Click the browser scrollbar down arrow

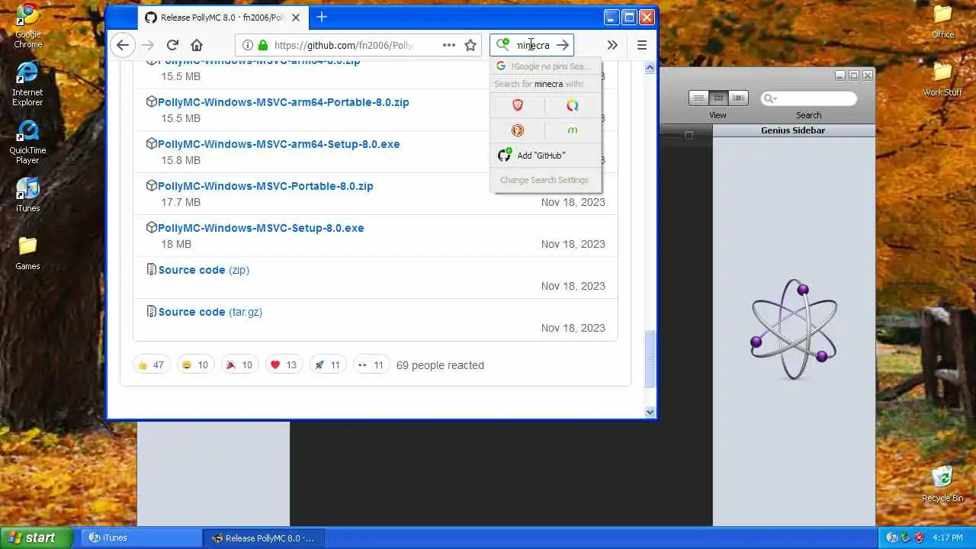pos(650,412)
